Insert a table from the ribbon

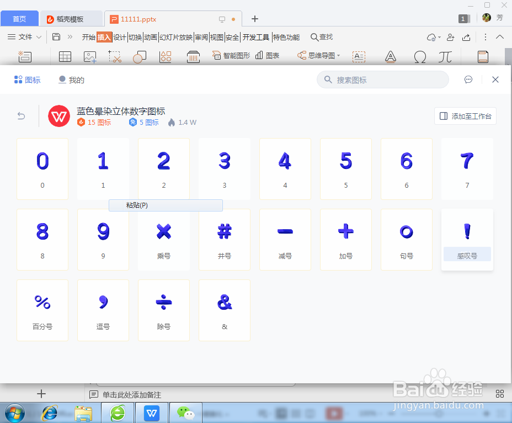click(x=65, y=56)
